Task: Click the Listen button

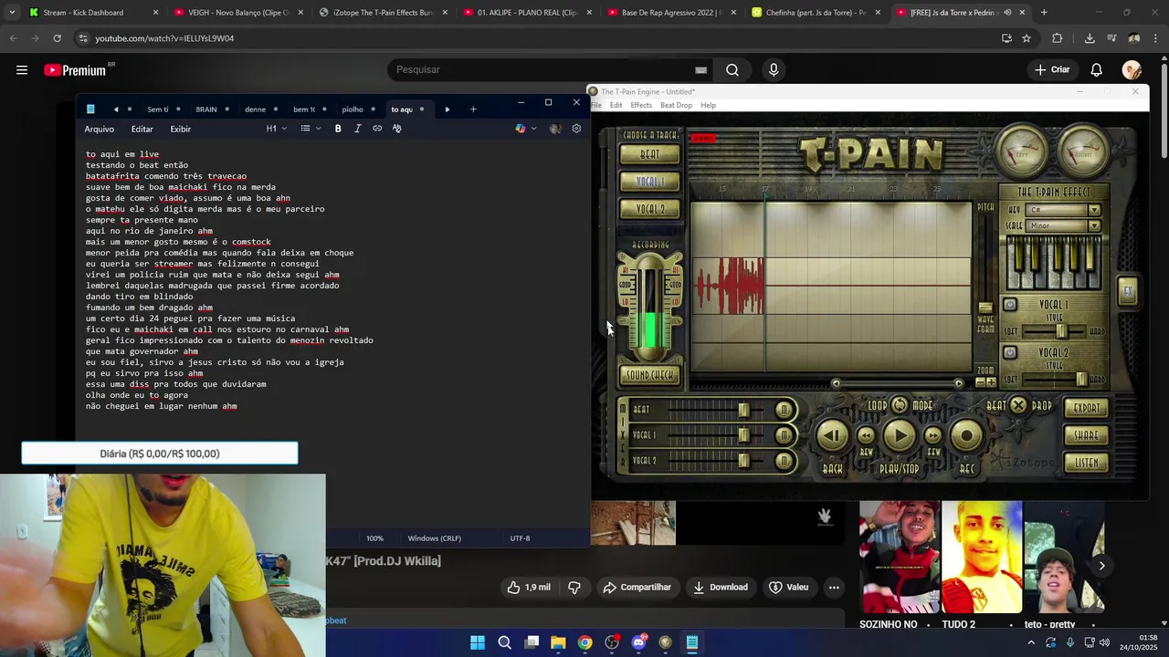Action: [x=1087, y=464]
